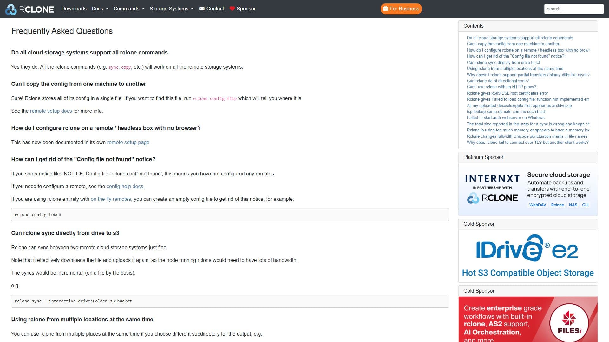Click the 'Frequently Asked Questions' page title
The height and width of the screenshot is (342, 609).
point(62,31)
